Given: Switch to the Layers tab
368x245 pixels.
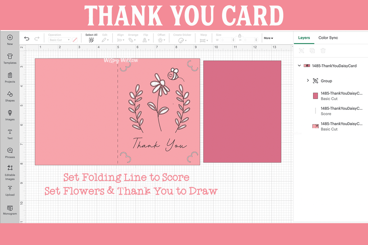Looking at the screenshot, I should (304, 38).
